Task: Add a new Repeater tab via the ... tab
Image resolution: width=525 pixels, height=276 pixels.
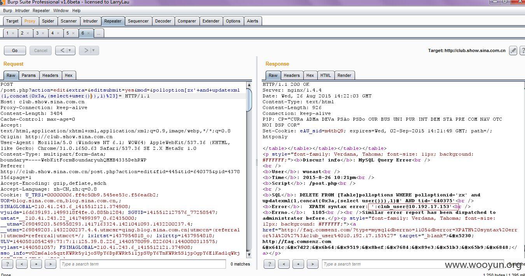Action: click(x=98, y=33)
